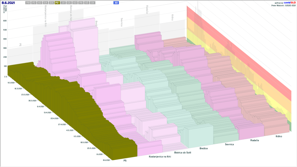Toggle the blue 3D view button

[116, 3]
